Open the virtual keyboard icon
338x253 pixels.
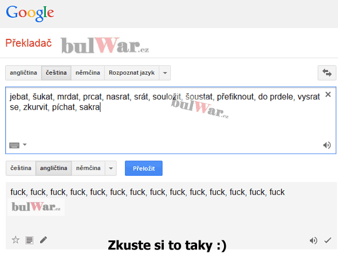[x=14, y=145]
